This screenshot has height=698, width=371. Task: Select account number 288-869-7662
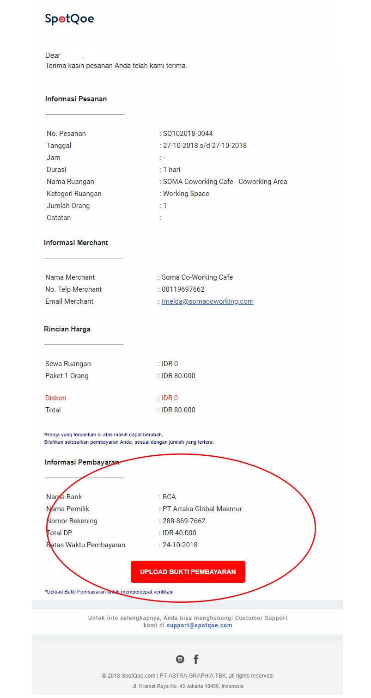(184, 521)
